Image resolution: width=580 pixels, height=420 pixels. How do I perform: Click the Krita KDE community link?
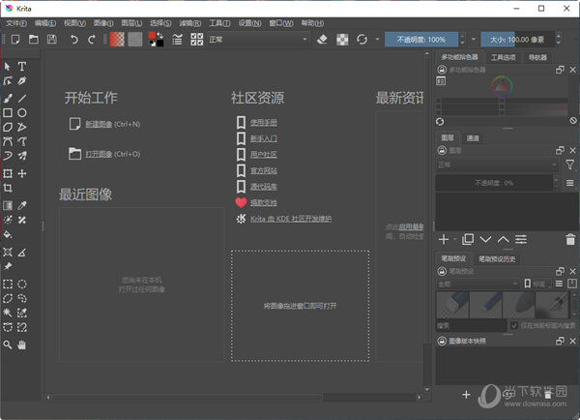291,219
